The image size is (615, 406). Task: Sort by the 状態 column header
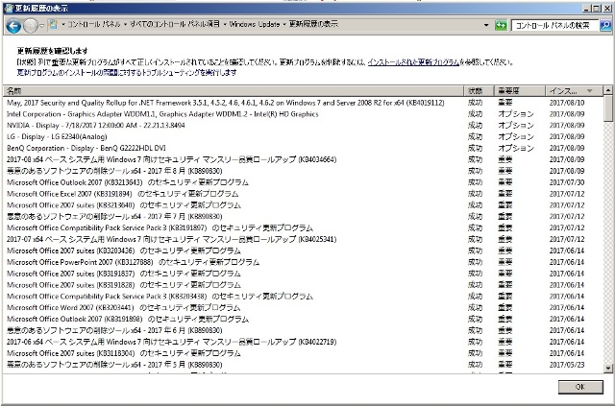coord(479,91)
